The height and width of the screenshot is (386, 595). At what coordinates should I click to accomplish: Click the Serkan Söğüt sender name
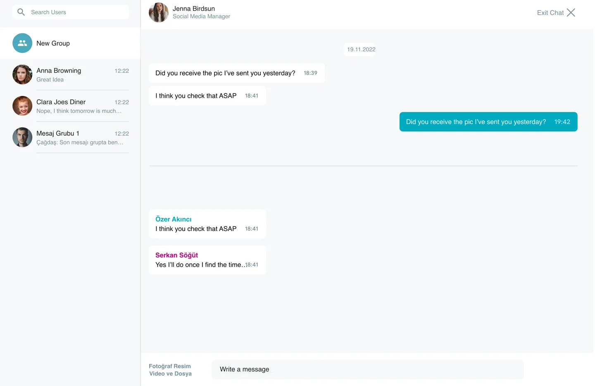176,255
